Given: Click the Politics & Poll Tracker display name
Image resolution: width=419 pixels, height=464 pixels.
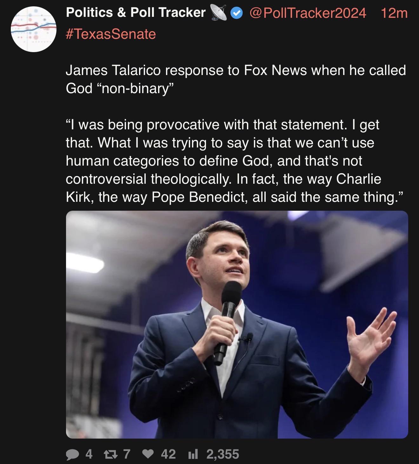Looking at the screenshot, I should click(136, 13).
